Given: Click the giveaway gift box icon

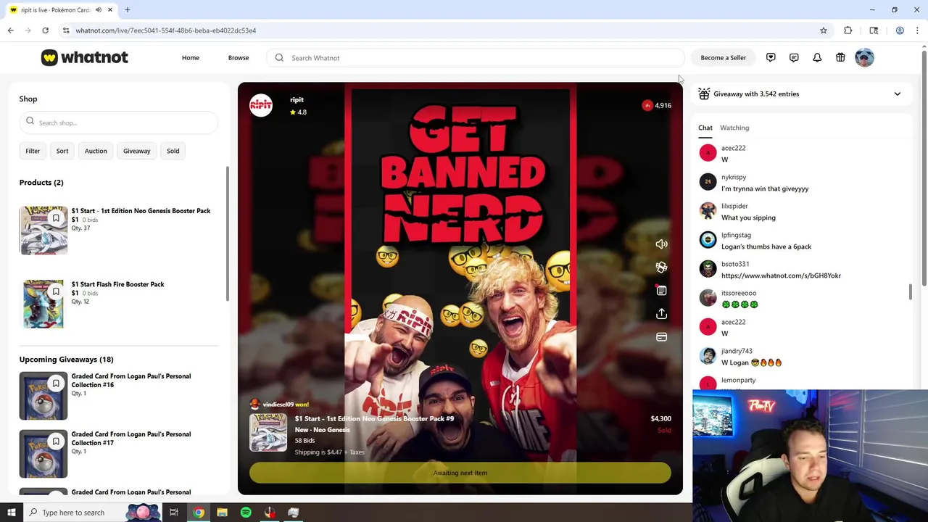Looking at the screenshot, I should click(x=704, y=94).
